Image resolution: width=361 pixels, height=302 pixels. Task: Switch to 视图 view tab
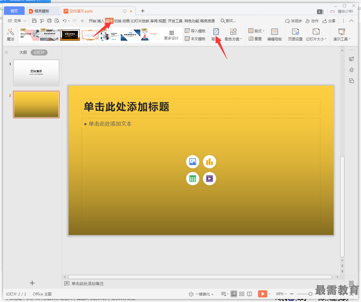click(162, 21)
